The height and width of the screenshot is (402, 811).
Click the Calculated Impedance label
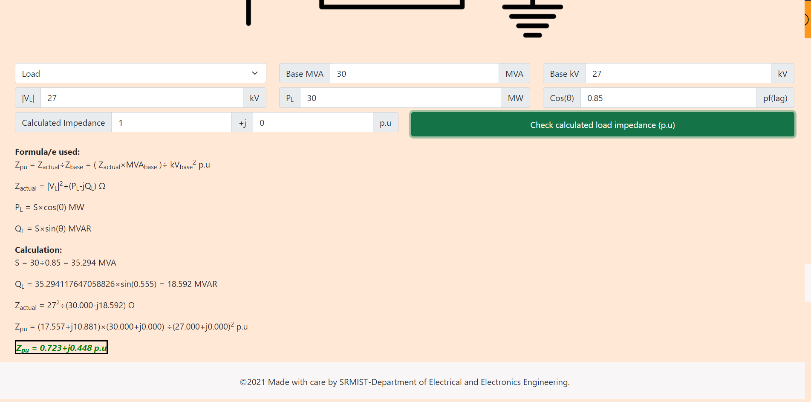click(63, 122)
